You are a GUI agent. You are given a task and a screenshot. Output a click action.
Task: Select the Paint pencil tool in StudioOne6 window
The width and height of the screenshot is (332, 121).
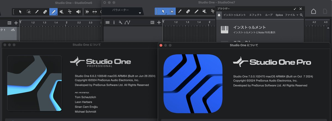pos(53,12)
